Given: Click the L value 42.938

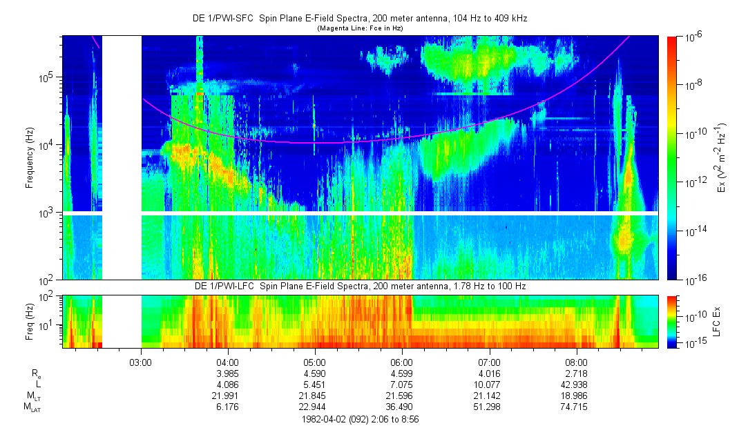Looking at the screenshot, I should point(577,384).
